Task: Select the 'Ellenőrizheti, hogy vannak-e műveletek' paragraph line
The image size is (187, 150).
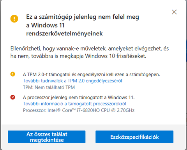Action: pyautogui.click(x=90, y=49)
